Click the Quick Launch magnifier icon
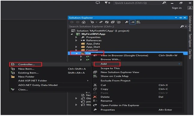 tap(164, 3)
